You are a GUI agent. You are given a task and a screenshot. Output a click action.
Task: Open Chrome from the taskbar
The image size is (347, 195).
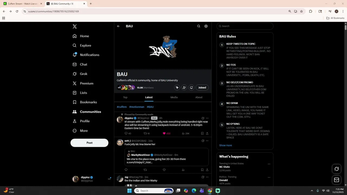(x=210, y=191)
